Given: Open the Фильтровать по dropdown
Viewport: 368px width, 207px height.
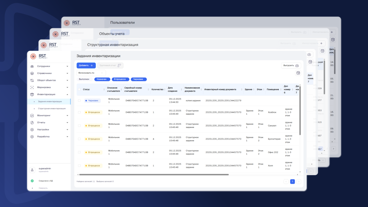Looking at the screenshot, I should (91, 73).
